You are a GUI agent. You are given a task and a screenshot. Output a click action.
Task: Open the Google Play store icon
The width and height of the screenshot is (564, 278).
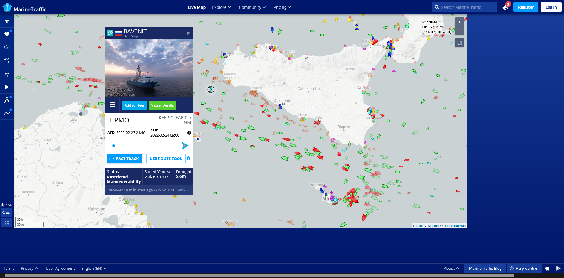click(558, 268)
